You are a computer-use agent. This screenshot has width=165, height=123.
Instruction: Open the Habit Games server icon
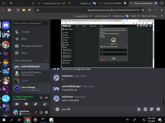[6, 98]
